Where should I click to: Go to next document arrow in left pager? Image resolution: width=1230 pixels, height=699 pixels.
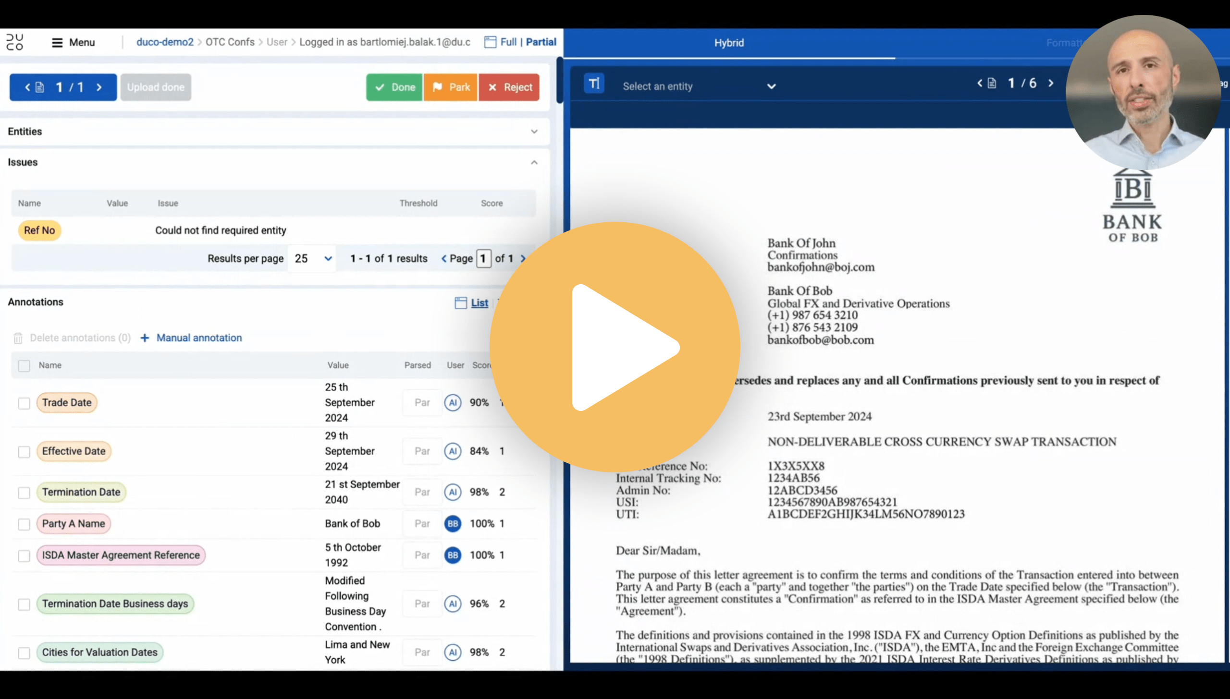coord(99,87)
